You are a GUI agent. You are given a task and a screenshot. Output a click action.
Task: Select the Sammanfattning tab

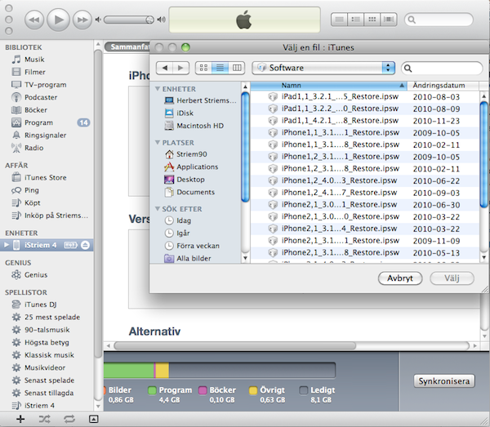(x=128, y=47)
